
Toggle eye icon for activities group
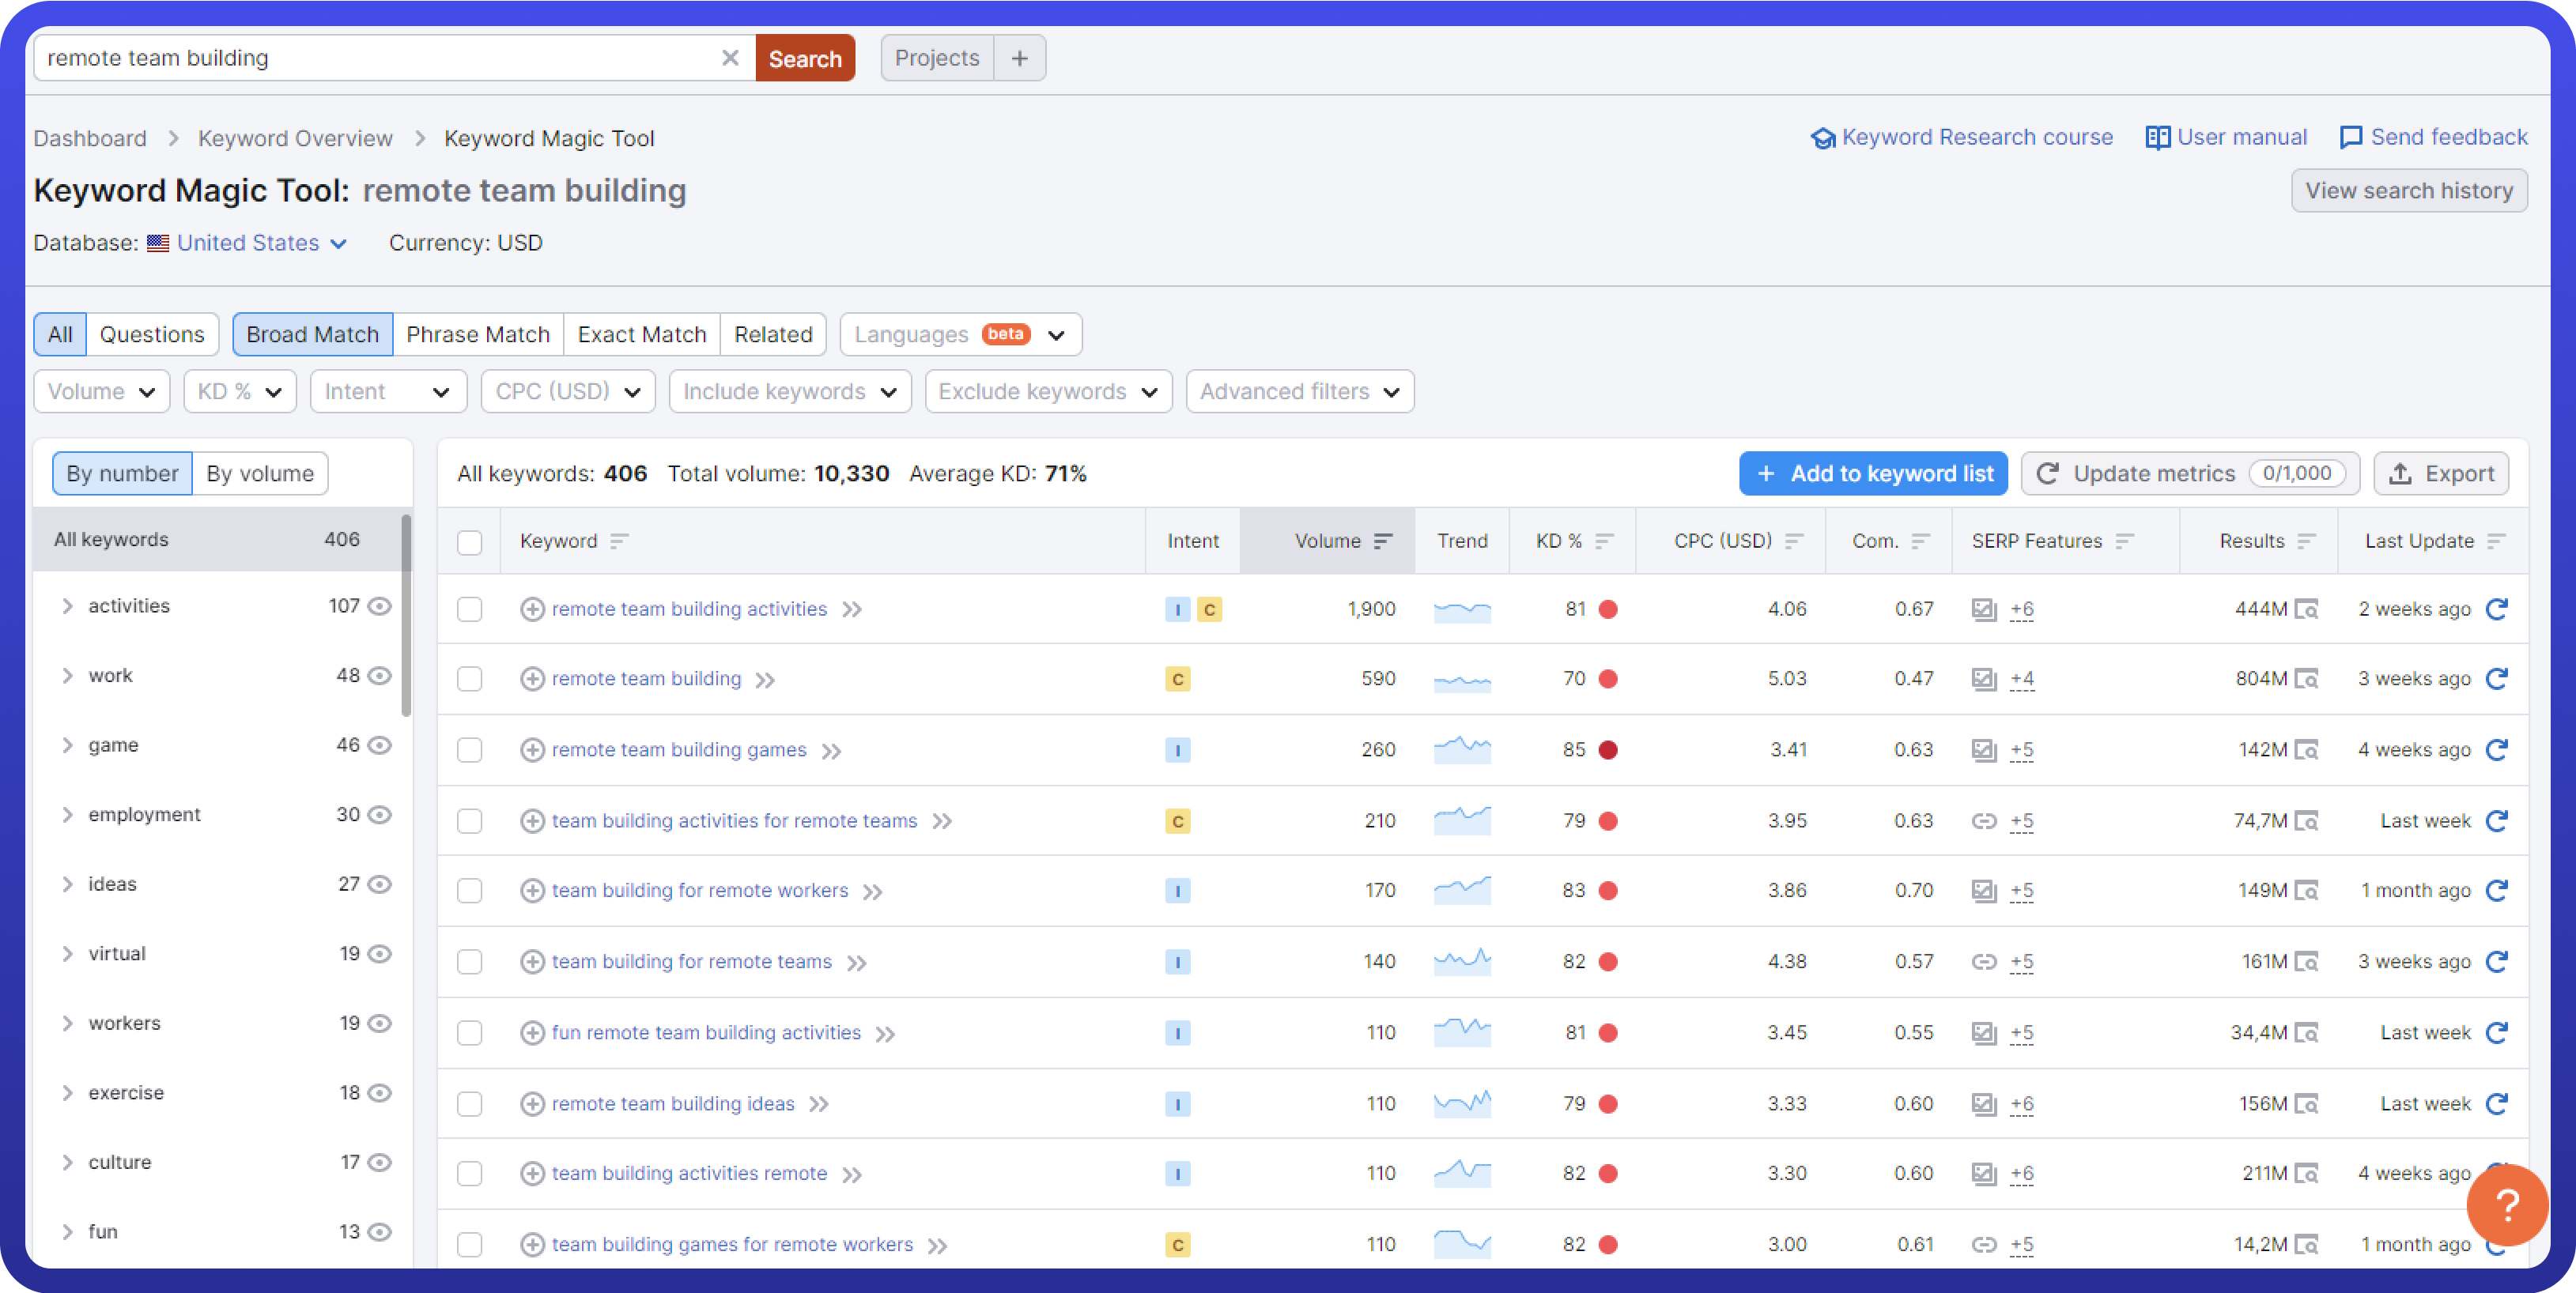(x=379, y=605)
